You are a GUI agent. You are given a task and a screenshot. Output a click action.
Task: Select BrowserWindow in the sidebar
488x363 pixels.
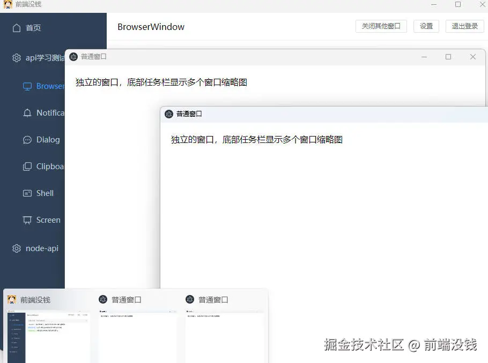click(48, 86)
